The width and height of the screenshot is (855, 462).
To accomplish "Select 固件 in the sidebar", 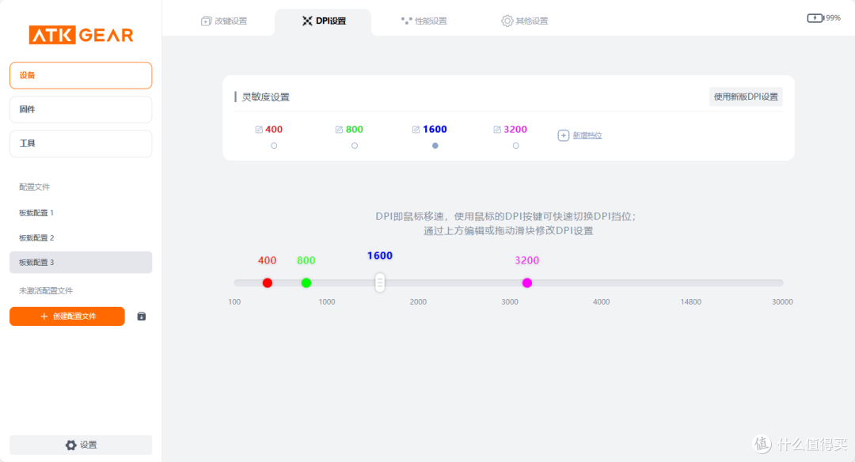I will (81, 109).
